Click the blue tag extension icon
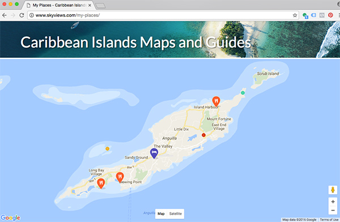 point(313,15)
